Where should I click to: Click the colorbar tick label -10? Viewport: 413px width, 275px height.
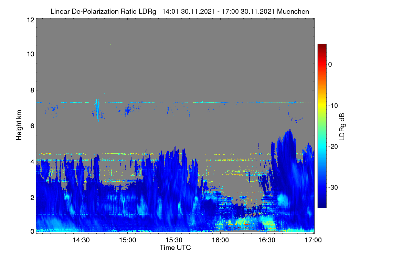[x=334, y=106]
